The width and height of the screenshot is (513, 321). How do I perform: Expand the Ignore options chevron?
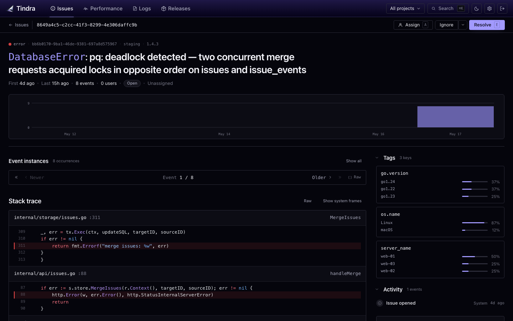(x=463, y=25)
